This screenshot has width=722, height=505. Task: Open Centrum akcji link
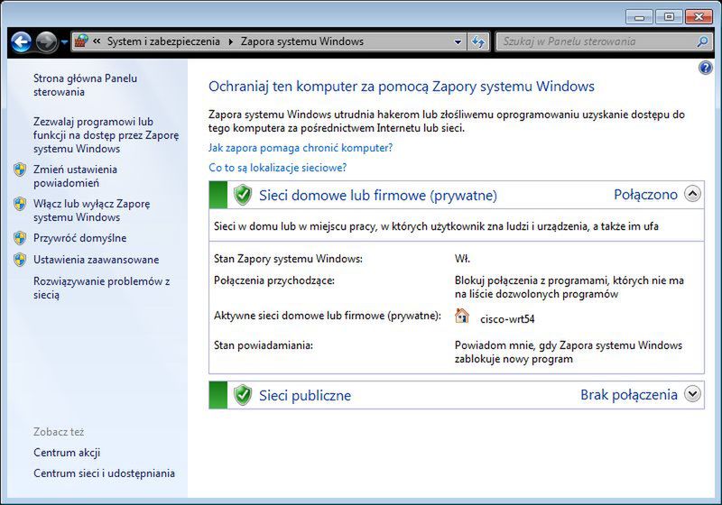coord(67,453)
